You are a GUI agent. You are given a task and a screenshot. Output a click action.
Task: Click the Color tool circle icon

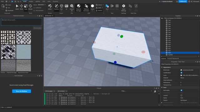pos(92,6)
